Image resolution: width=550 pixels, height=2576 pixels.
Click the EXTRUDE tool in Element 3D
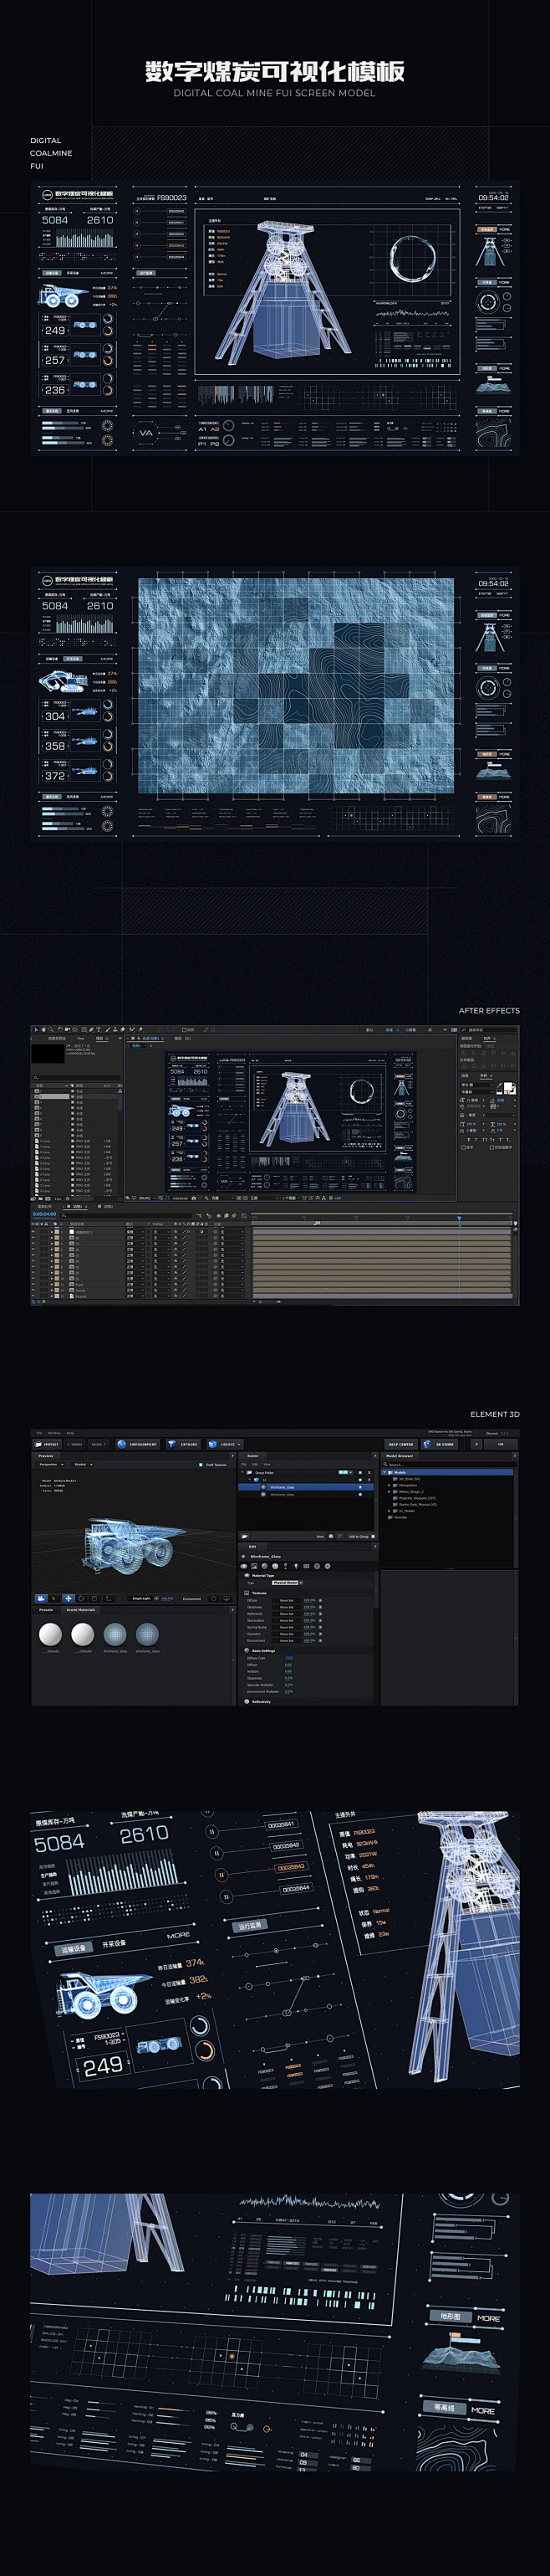pyautogui.click(x=184, y=1444)
